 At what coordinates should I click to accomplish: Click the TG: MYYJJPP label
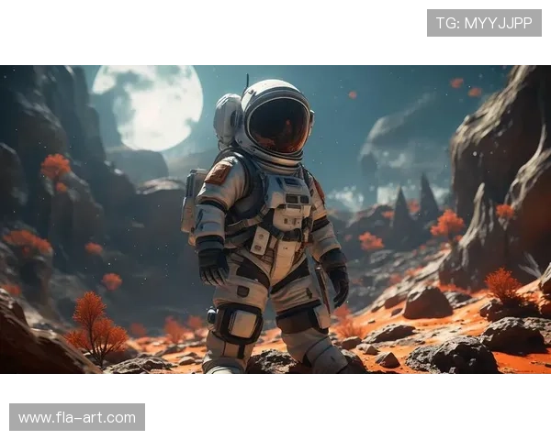click(484, 23)
